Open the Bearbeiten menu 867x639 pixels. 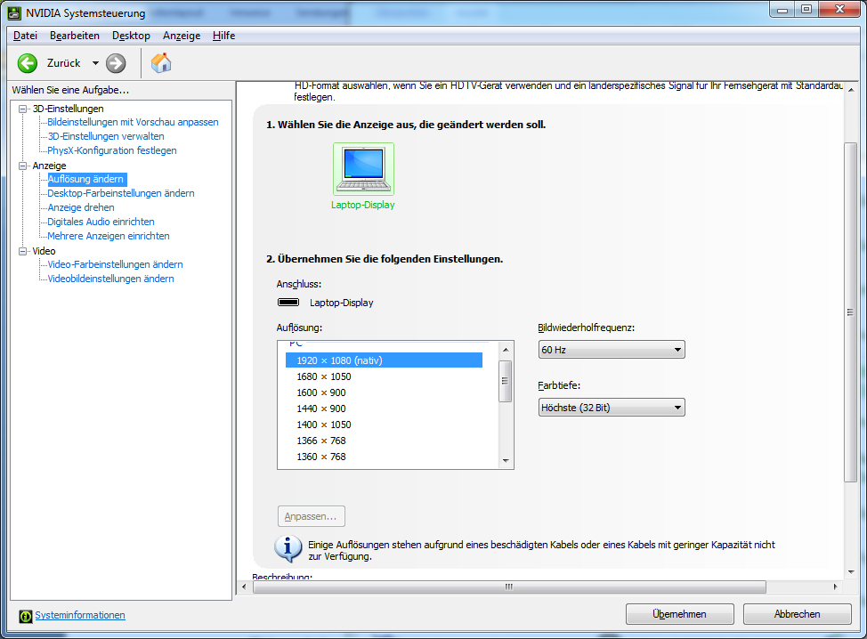75,36
